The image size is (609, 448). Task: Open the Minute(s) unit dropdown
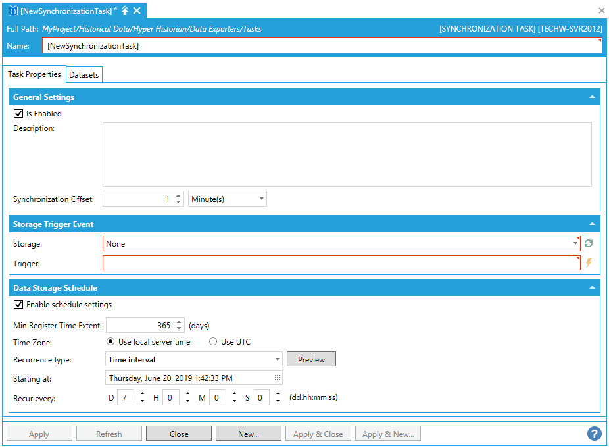pos(261,199)
